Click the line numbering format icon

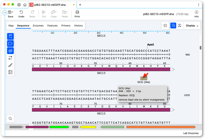coord(10,72)
